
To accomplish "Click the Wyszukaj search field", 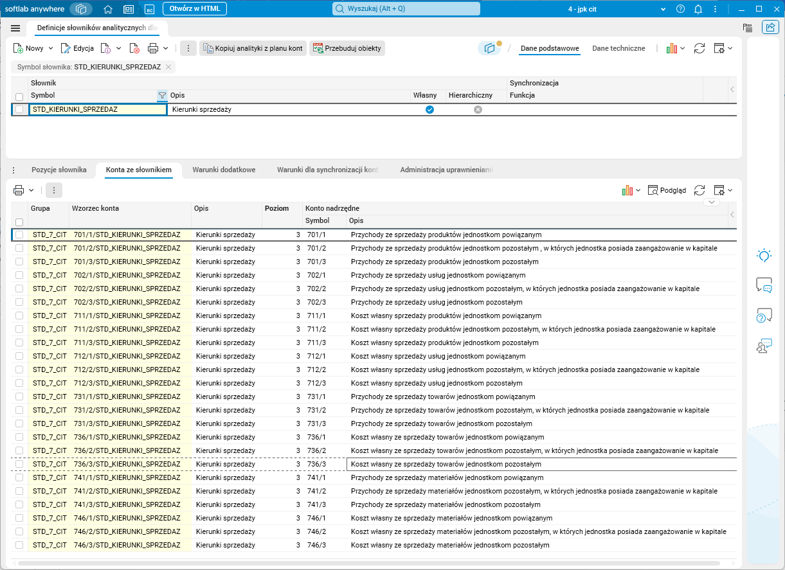I will tap(406, 9).
